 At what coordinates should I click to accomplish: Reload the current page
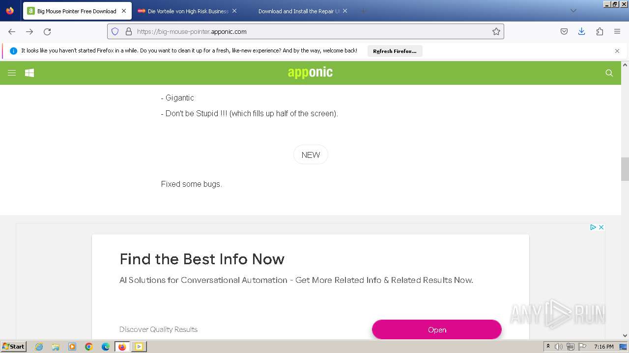coord(47,31)
